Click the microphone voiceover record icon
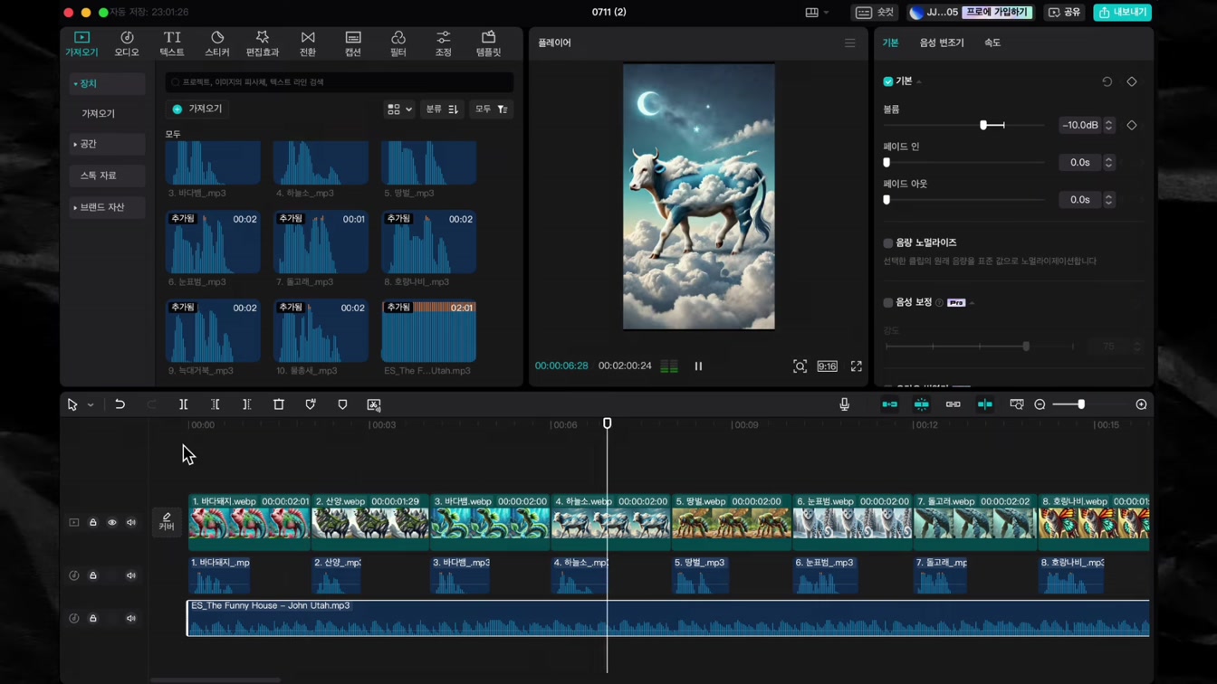 [x=844, y=404]
